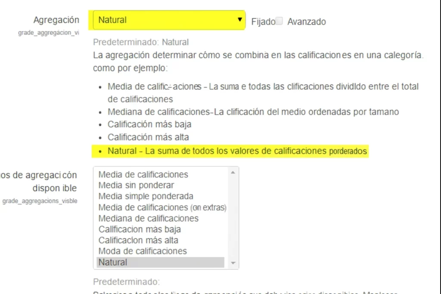441x294 pixels.
Task: Select "Calificación más alta" in the list
Action: 138,240
